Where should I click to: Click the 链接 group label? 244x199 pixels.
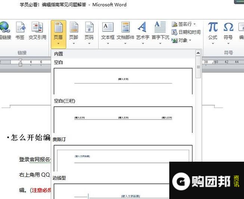pos(22,53)
